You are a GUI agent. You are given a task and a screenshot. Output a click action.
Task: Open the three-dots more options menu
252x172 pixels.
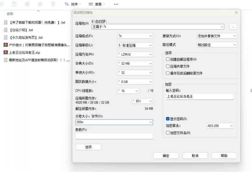click(x=116, y=4)
